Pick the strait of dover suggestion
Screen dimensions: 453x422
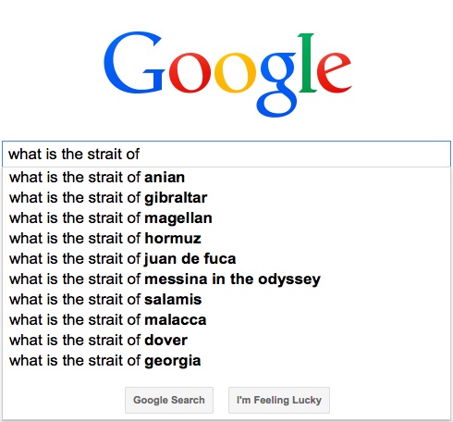226,341
